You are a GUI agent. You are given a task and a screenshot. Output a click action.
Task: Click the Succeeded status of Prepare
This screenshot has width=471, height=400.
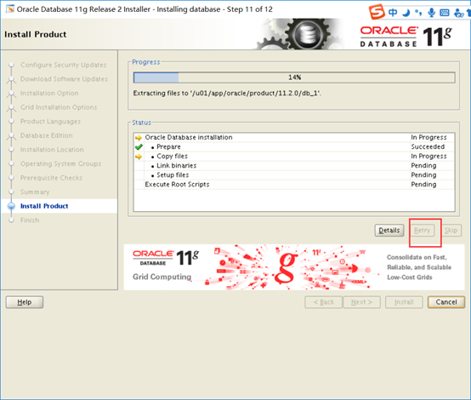pos(428,146)
